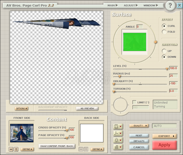This screenshot has width=183, height=155.
Task: Open the MAIN menu
Action: (x=113, y=5)
